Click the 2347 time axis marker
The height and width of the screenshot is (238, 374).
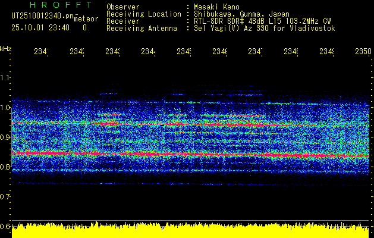click(x=256, y=52)
